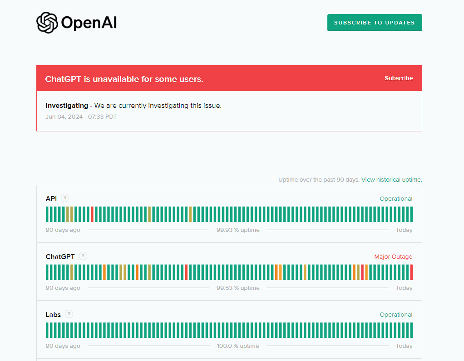Image resolution: width=464 pixels, height=361 pixels.
Task: Click the Labs 'Operational' status text
Action: [x=396, y=315]
